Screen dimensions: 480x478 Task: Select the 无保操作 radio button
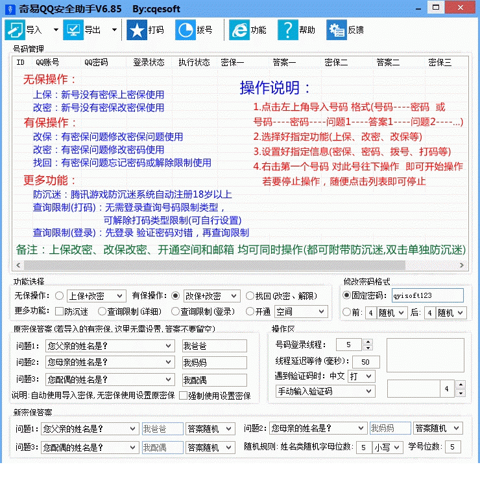coord(59,296)
